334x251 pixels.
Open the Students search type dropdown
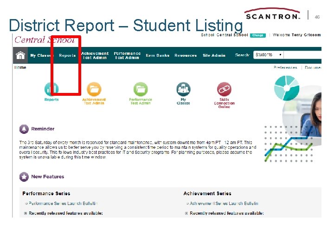point(269,55)
